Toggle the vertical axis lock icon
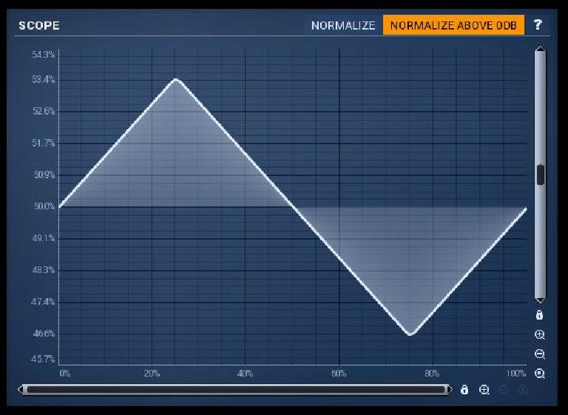568x415 pixels. [x=539, y=315]
